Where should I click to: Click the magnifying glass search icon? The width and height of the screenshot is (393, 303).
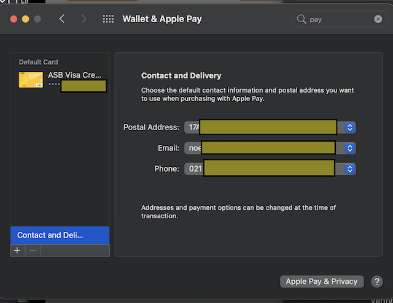[302, 19]
